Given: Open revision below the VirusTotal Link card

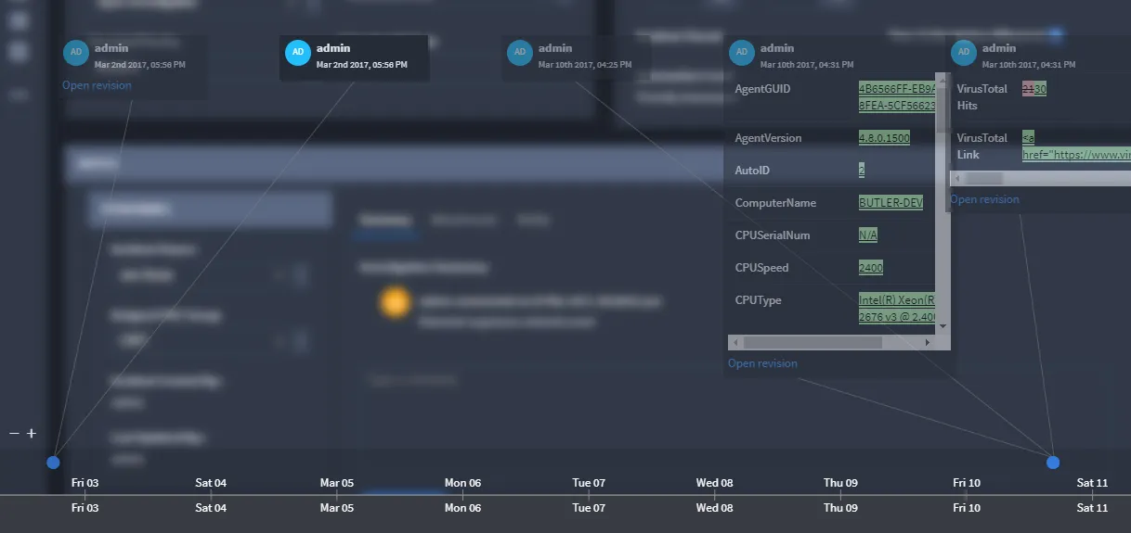Looking at the screenshot, I should click(984, 199).
